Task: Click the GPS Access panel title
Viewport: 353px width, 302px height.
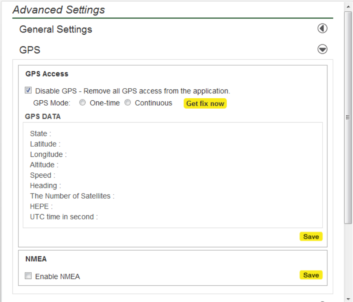Action: (47, 74)
